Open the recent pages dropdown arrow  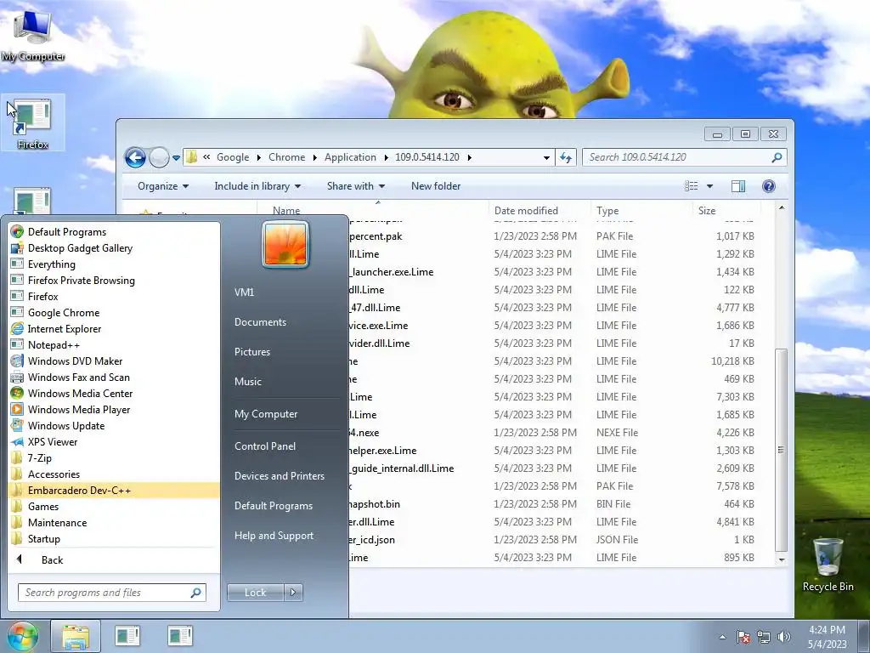pyautogui.click(x=177, y=157)
